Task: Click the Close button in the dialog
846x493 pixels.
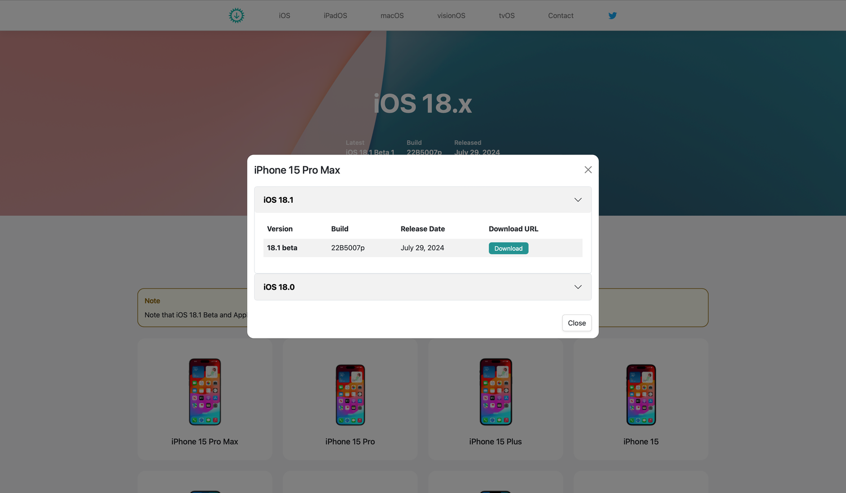Action: (x=576, y=323)
